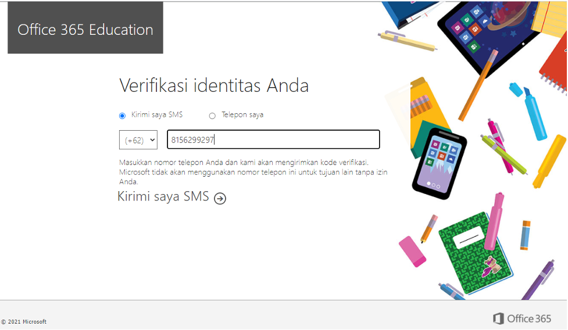Click the Office 365 Education header banner
Image resolution: width=568 pixels, height=330 pixels.
(85, 28)
